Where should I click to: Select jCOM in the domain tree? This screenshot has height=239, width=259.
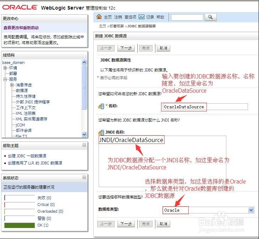click(x=20, y=125)
